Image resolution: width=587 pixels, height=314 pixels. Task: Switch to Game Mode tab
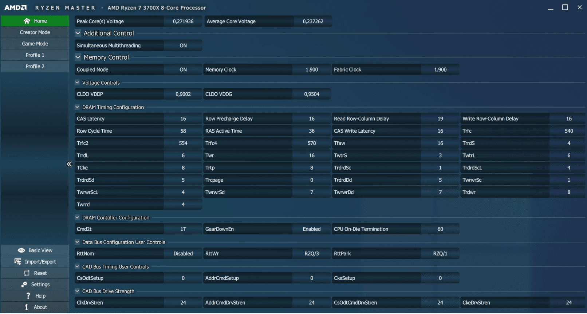coord(35,44)
